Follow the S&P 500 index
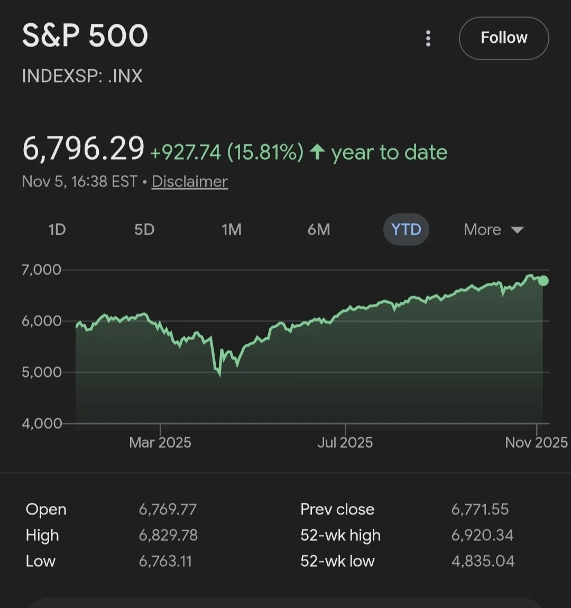This screenshot has height=608, width=571. pos(504,38)
